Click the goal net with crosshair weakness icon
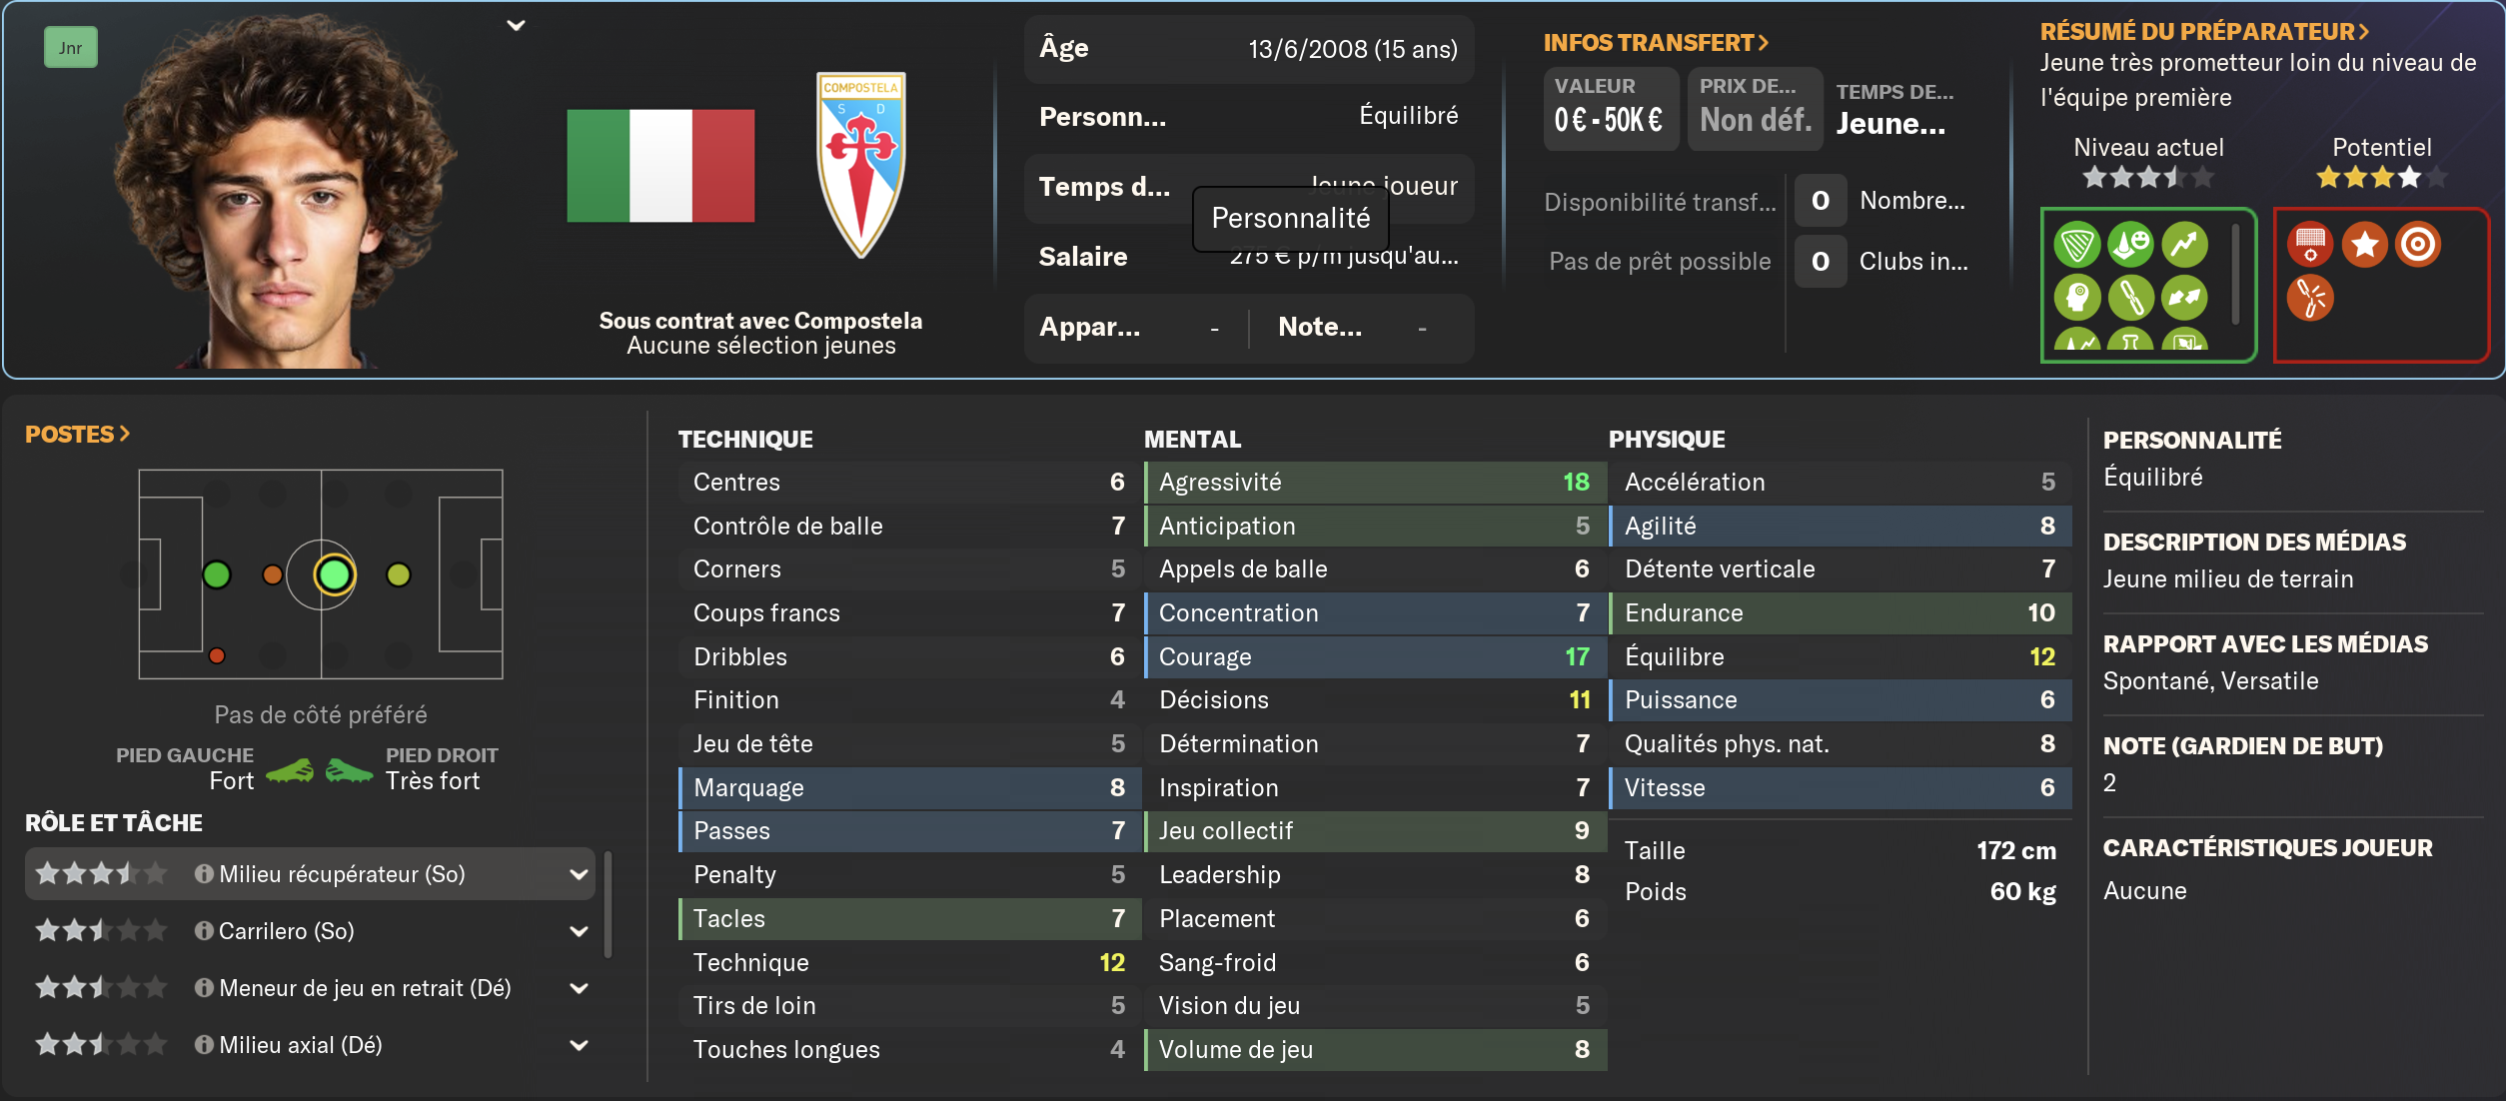The width and height of the screenshot is (2506, 1101). 2310,245
